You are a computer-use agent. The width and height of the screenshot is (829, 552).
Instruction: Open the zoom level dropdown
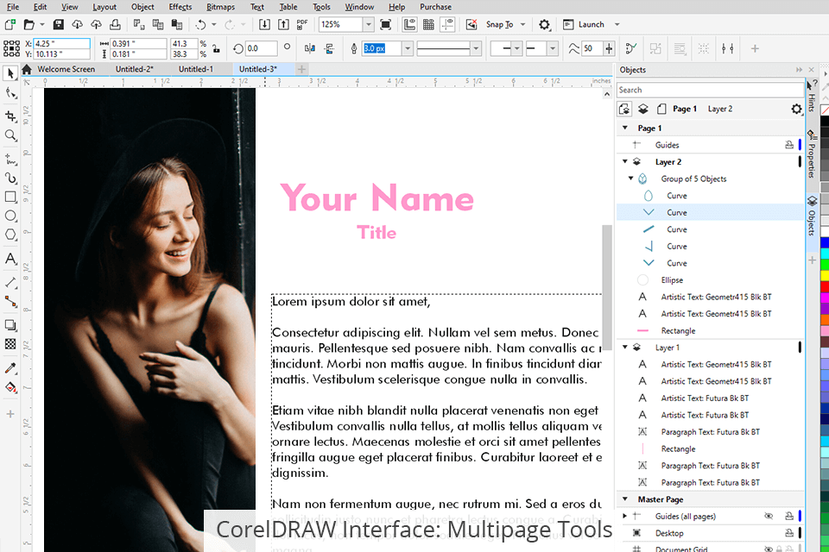[x=369, y=25]
